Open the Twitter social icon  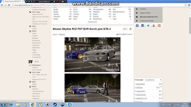tap(148, 26)
